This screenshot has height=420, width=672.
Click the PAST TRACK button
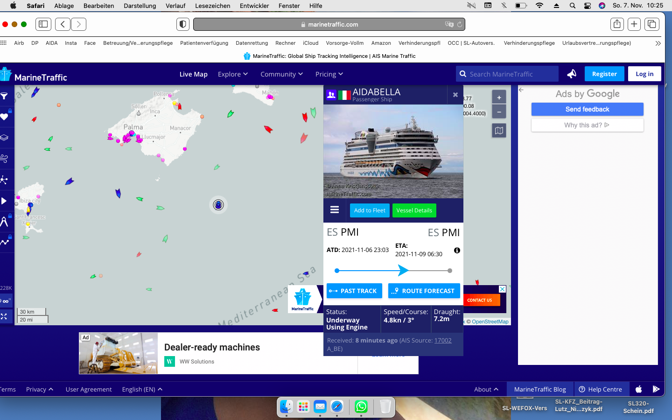(354, 291)
